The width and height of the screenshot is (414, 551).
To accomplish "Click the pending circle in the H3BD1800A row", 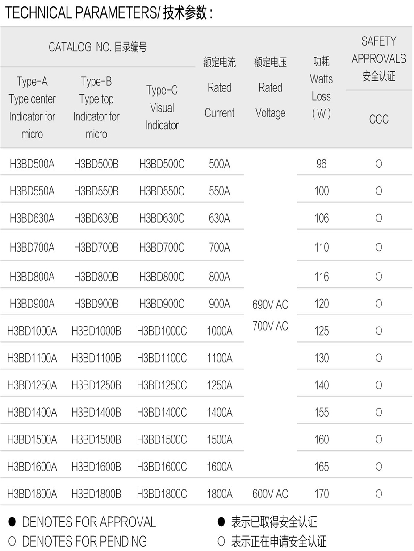I will point(379,493).
